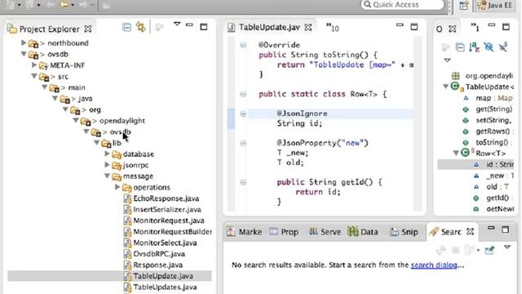
Task: Select the lib folder
Action: click(x=117, y=143)
